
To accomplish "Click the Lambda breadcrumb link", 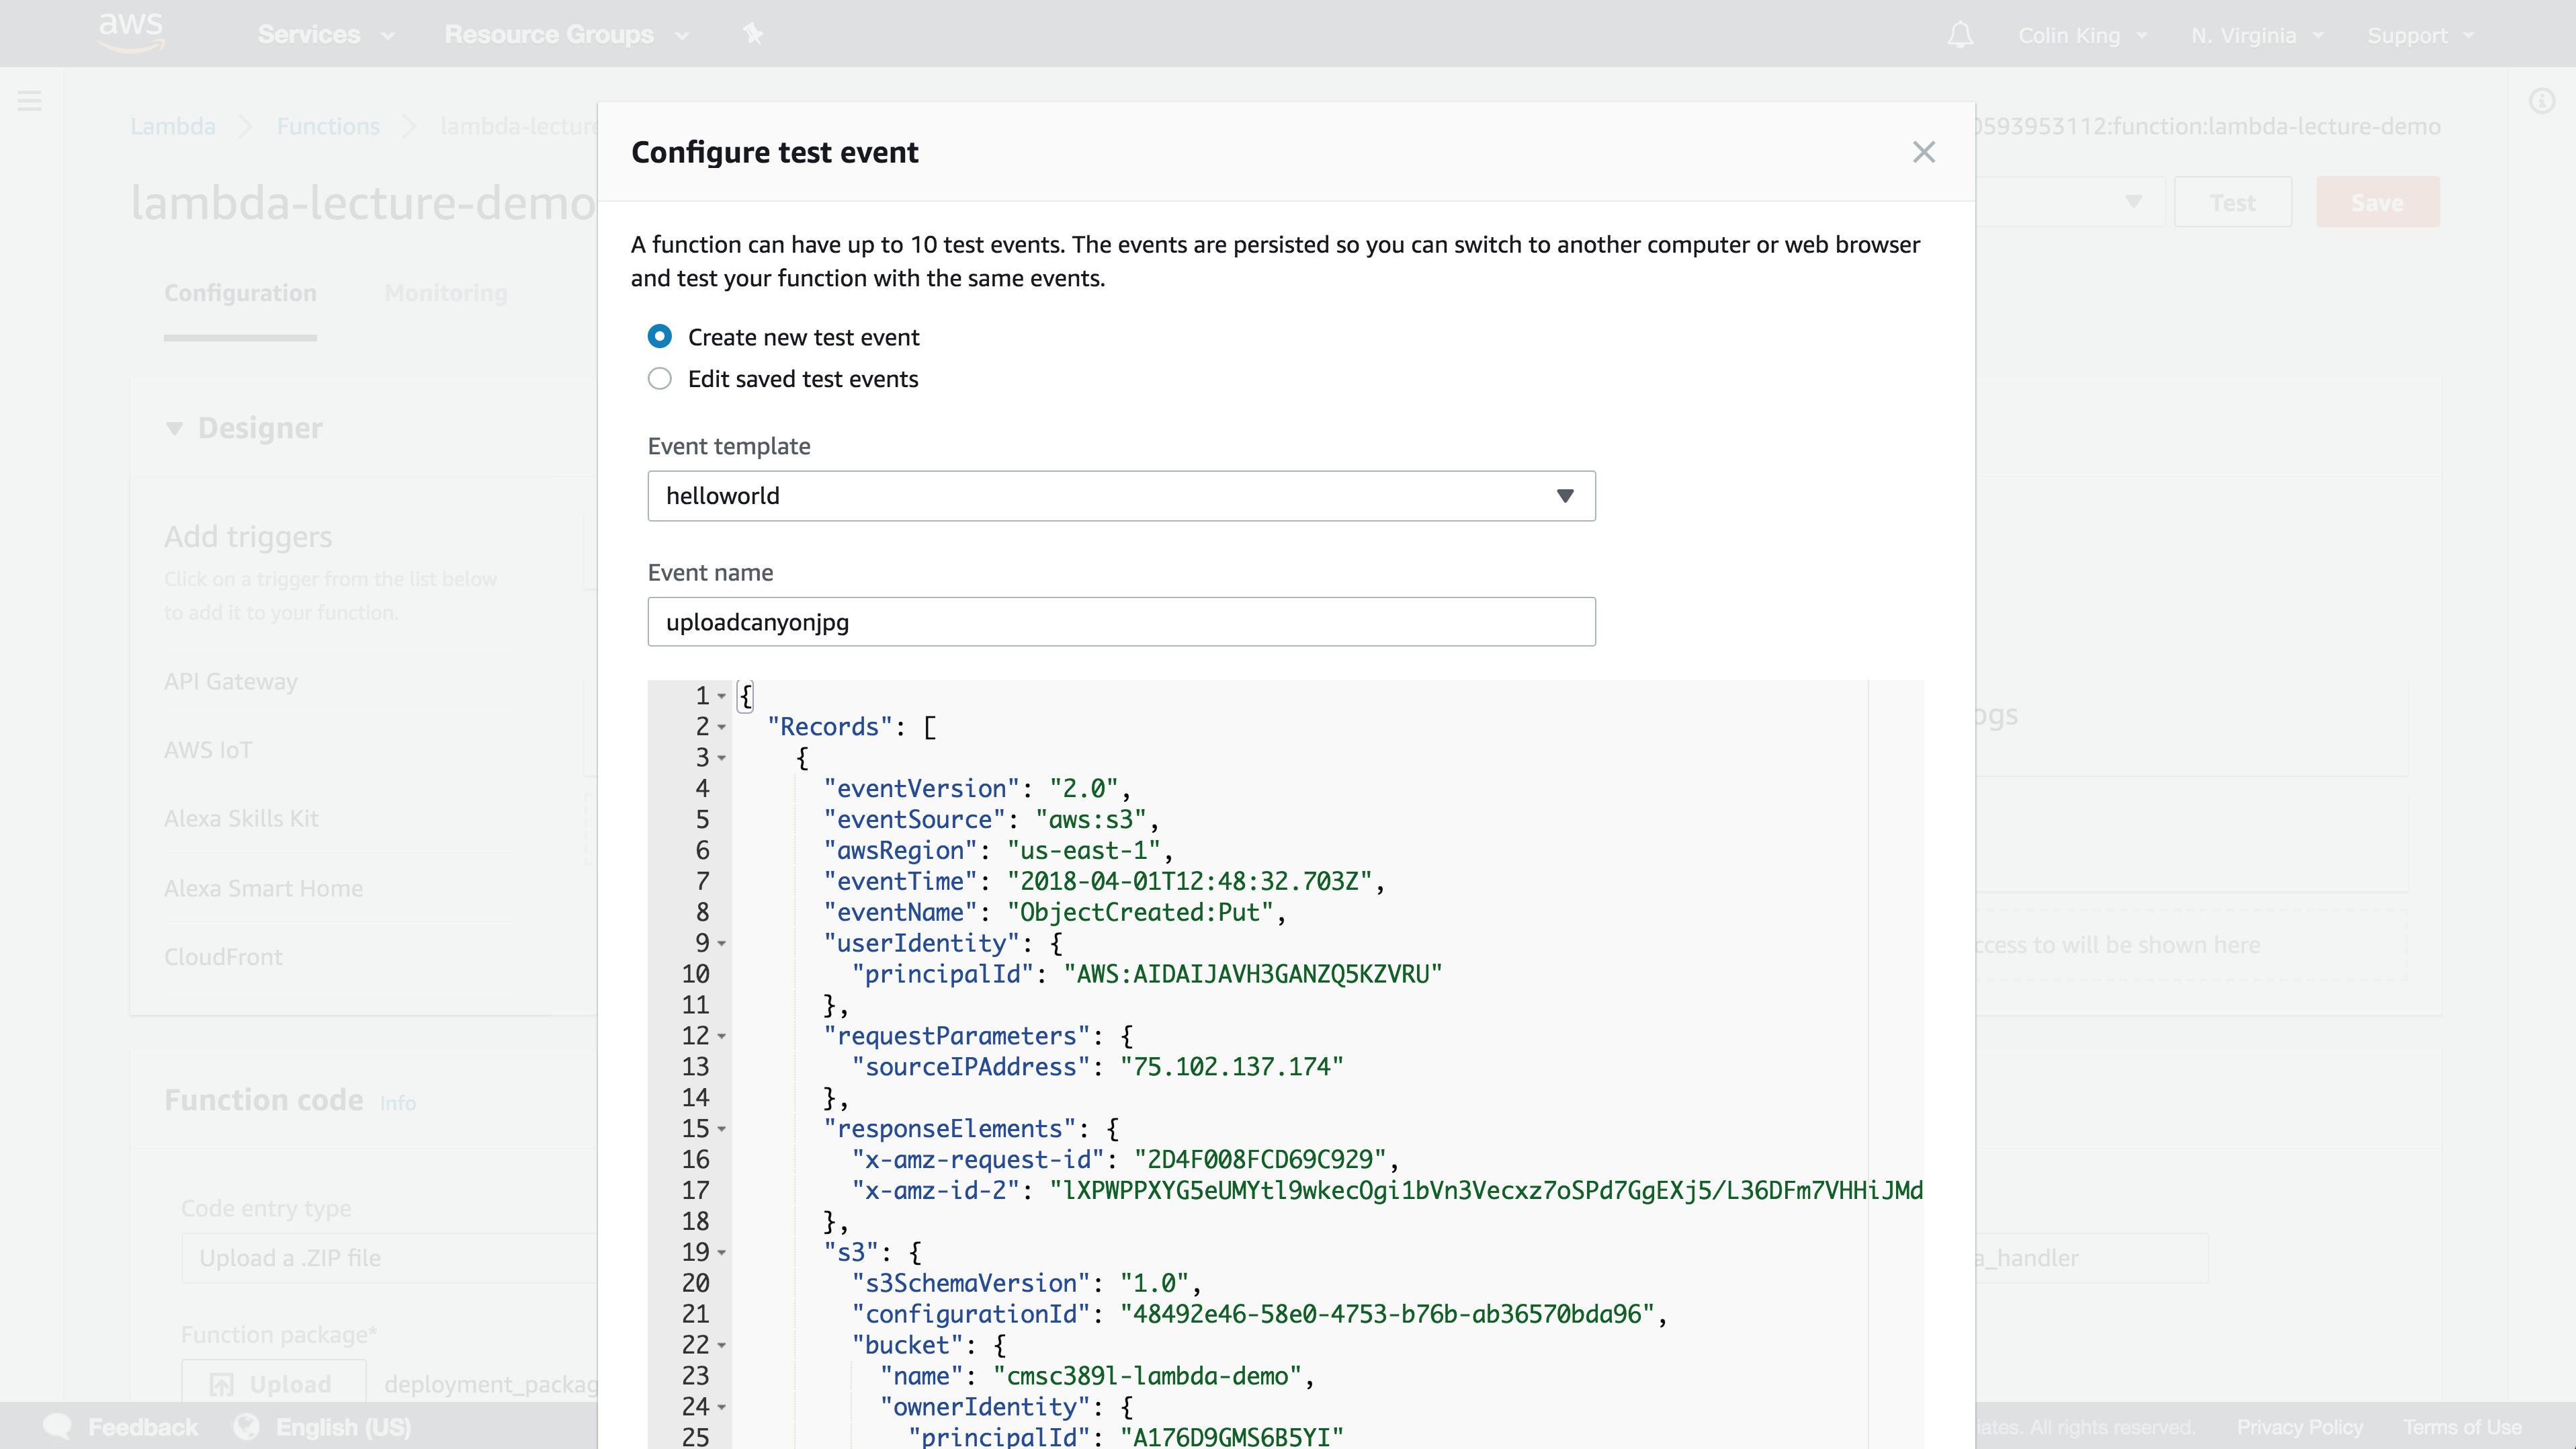I will pos(173,127).
